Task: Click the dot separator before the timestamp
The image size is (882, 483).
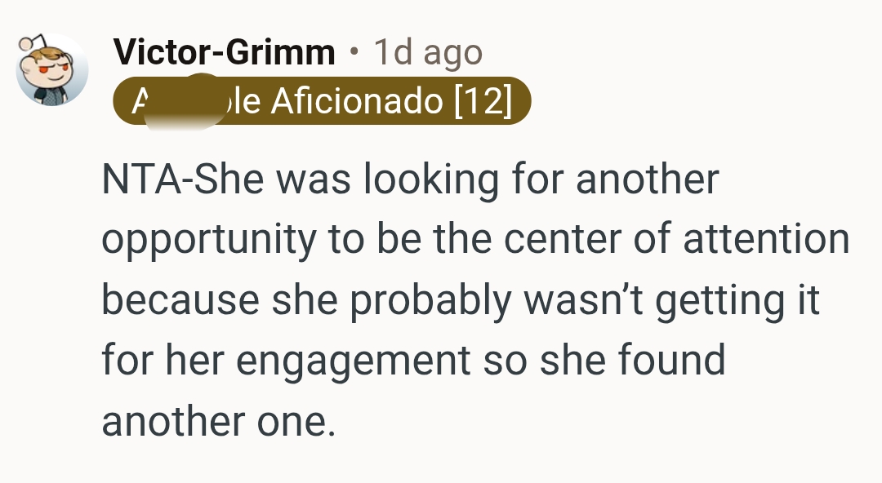Action: (x=354, y=52)
